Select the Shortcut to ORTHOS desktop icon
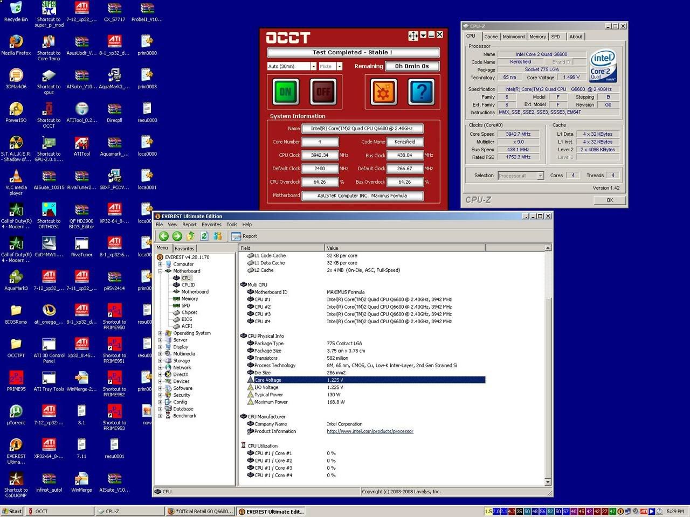The width and height of the screenshot is (690, 517). 49,216
